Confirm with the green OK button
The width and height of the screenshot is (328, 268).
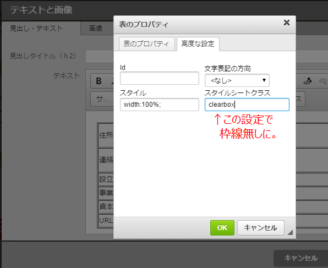(x=222, y=228)
